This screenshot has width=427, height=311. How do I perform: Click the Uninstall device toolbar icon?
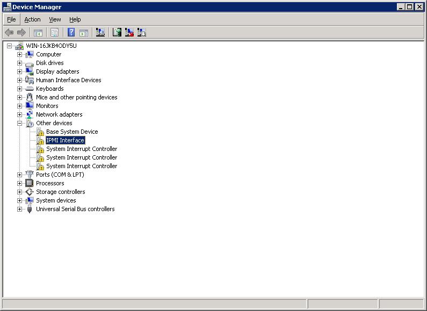[x=129, y=33]
